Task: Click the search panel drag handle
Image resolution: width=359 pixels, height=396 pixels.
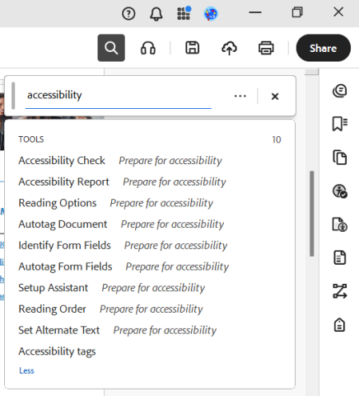Action: [x=13, y=96]
